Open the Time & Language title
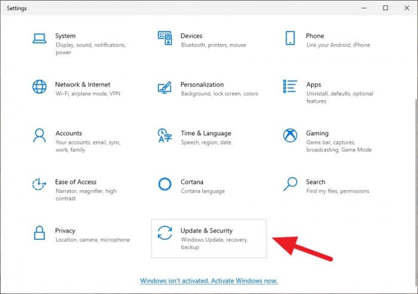The height and width of the screenshot is (294, 418). click(x=206, y=134)
